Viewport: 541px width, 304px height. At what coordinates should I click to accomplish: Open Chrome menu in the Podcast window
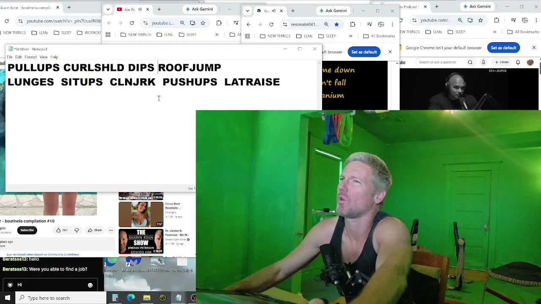(x=536, y=20)
